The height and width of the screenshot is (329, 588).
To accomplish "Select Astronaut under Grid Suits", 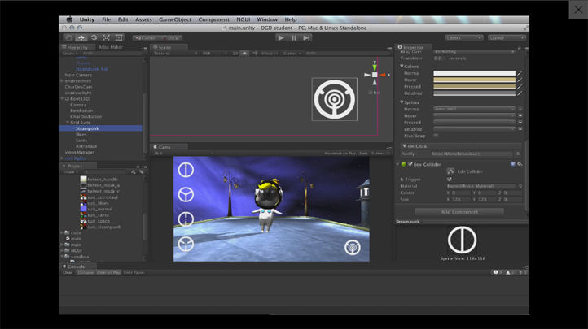I will (86, 146).
